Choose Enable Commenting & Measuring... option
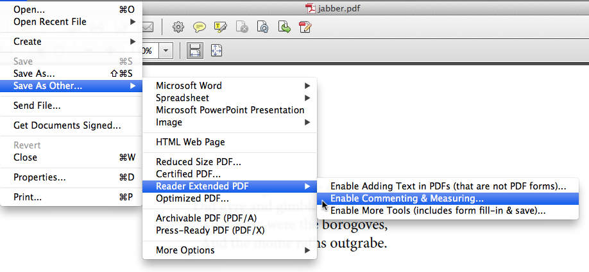This screenshot has width=589, height=272. pyautogui.click(x=448, y=198)
